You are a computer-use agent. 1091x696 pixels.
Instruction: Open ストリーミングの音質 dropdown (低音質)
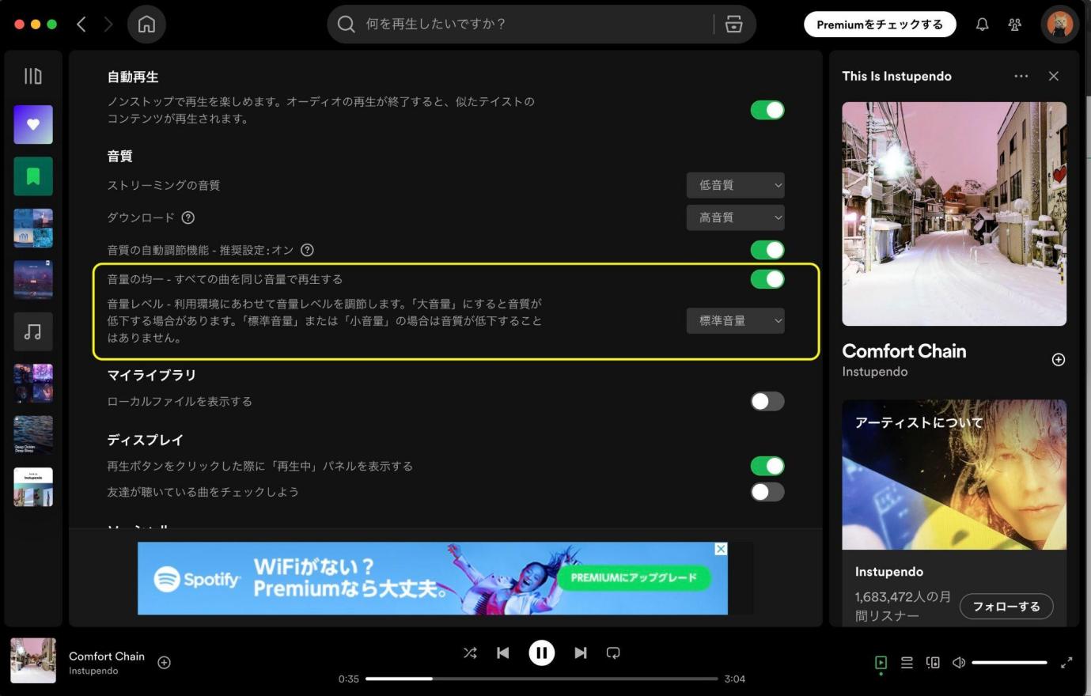pos(736,185)
